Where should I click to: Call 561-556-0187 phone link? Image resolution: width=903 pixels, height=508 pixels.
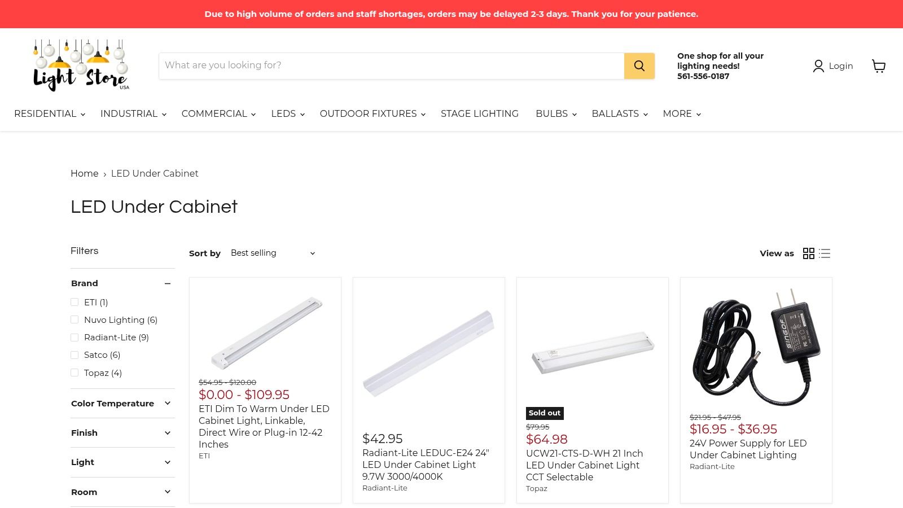tap(703, 76)
